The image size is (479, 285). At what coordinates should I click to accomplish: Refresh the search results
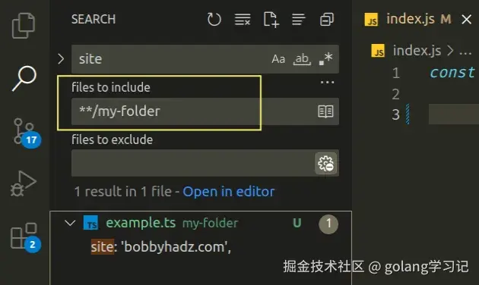(214, 20)
